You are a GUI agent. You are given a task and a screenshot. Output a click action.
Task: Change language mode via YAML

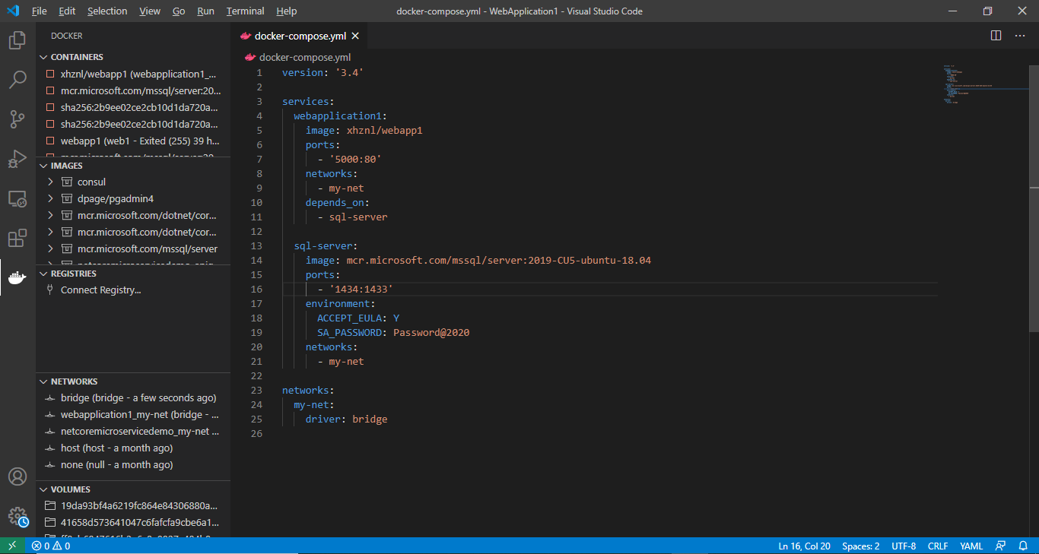[971, 546]
